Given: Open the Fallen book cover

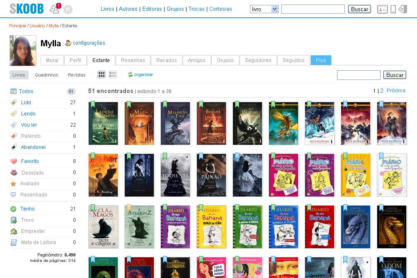Looking at the screenshot, I should pos(139,175).
